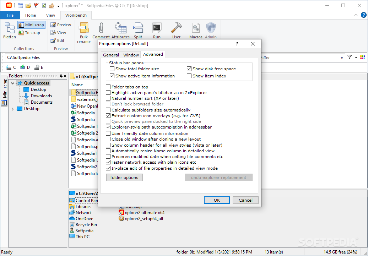Check Calculate subfolders size automatically
Image resolution: width=368 pixels, height=256 pixels.
tap(108, 110)
